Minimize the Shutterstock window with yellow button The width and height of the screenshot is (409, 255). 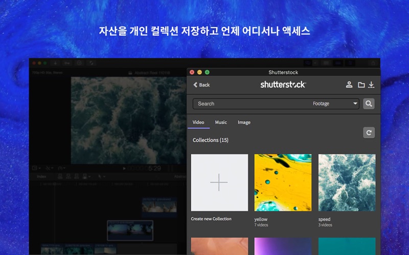199,72
